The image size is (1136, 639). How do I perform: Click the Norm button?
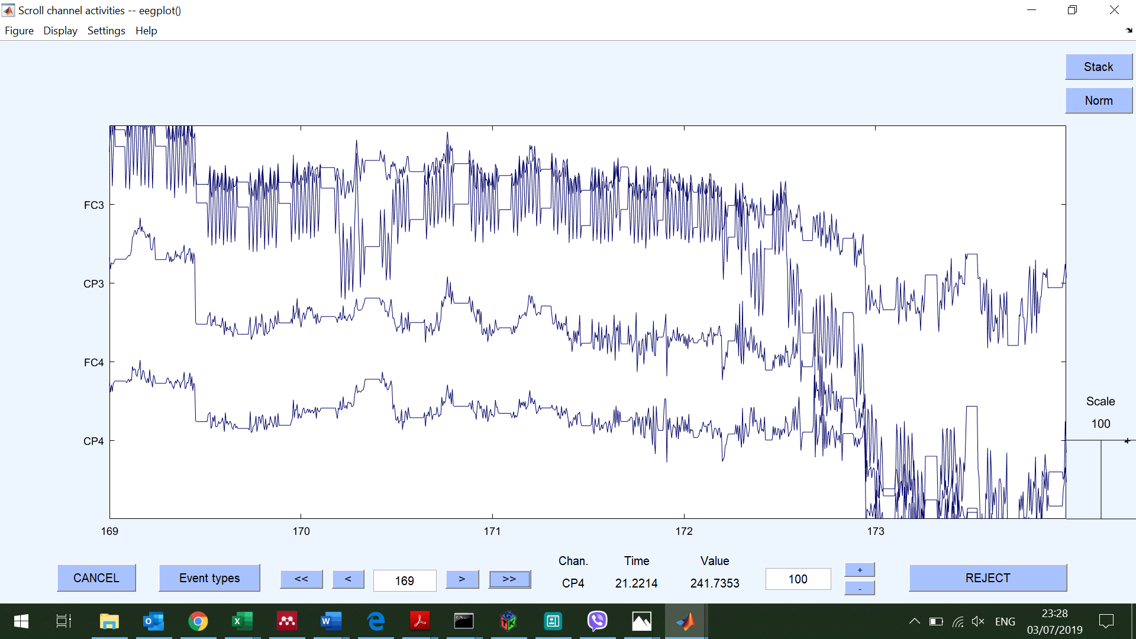click(x=1099, y=101)
